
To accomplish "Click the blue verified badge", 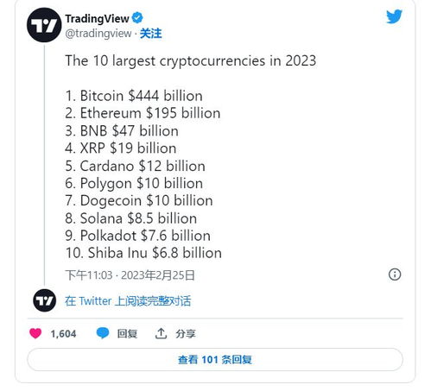I will [x=137, y=18].
